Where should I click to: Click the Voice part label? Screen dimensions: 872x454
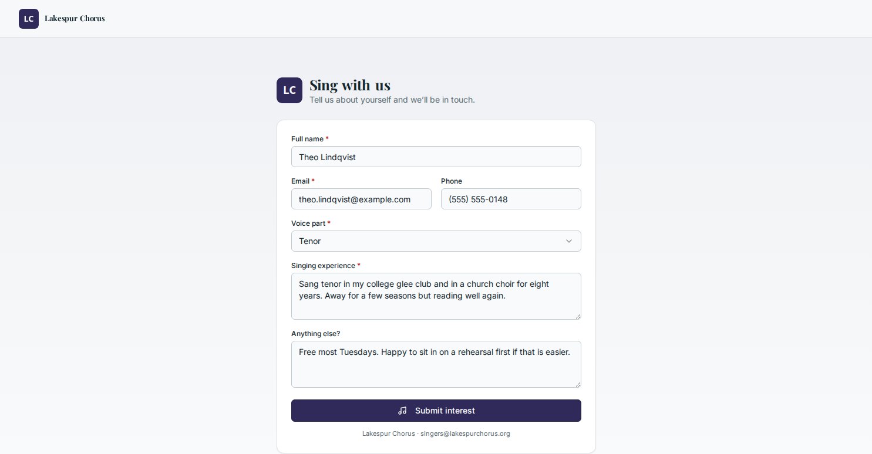(x=308, y=223)
